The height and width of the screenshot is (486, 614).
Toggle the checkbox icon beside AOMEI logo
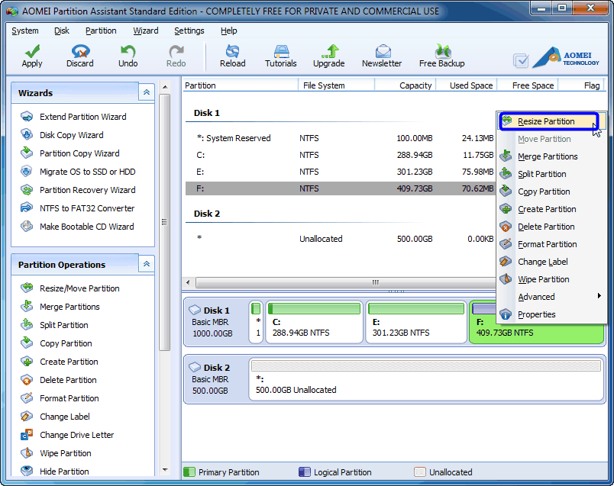pos(521,60)
